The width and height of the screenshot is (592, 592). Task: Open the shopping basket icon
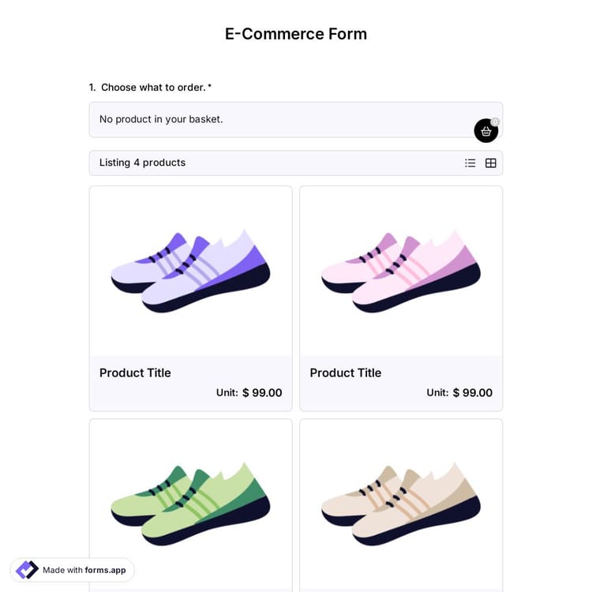coord(485,131)
